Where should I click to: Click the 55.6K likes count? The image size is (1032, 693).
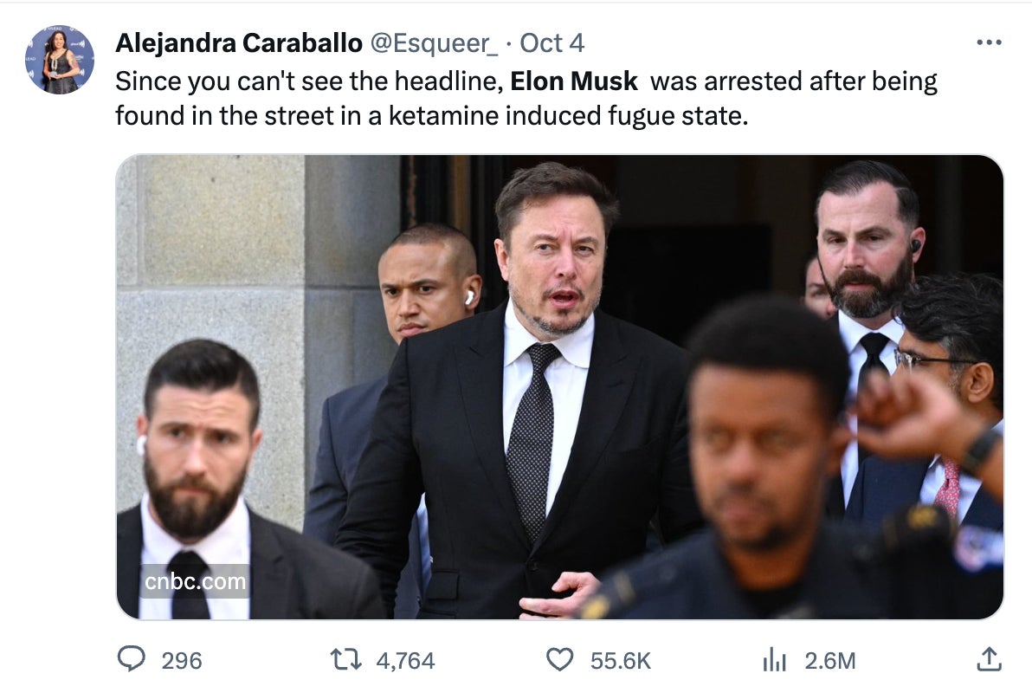point(617,660)
